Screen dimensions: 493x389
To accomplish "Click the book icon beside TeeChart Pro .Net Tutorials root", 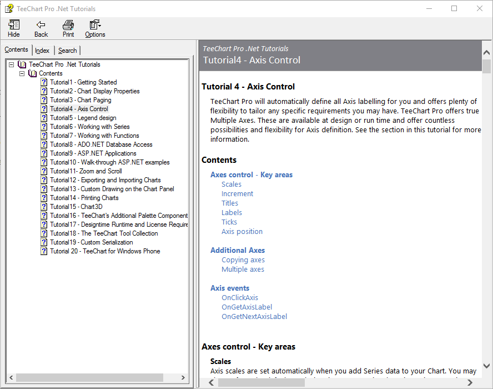I will [22, 64].
